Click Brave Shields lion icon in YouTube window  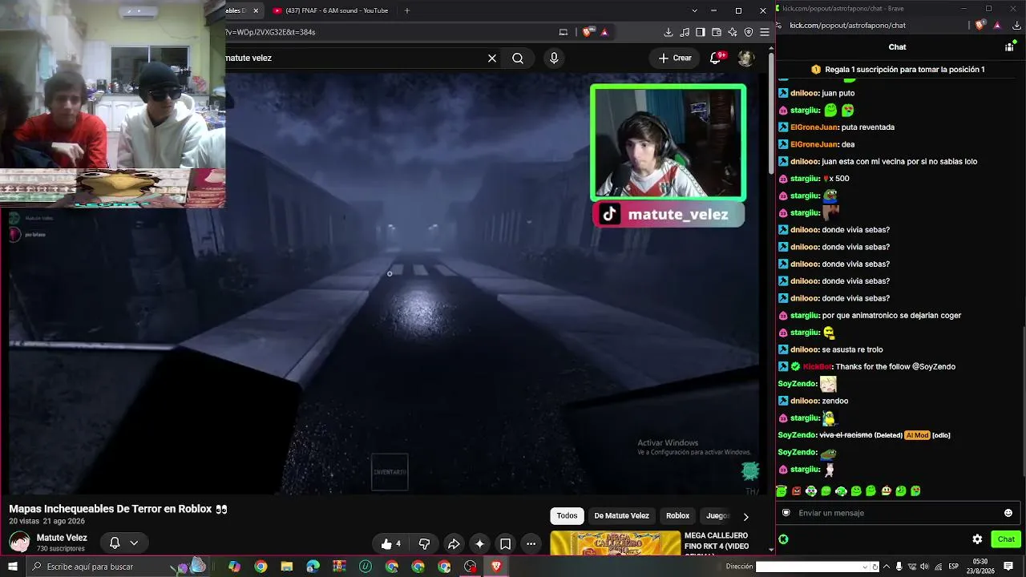point(588,32)
